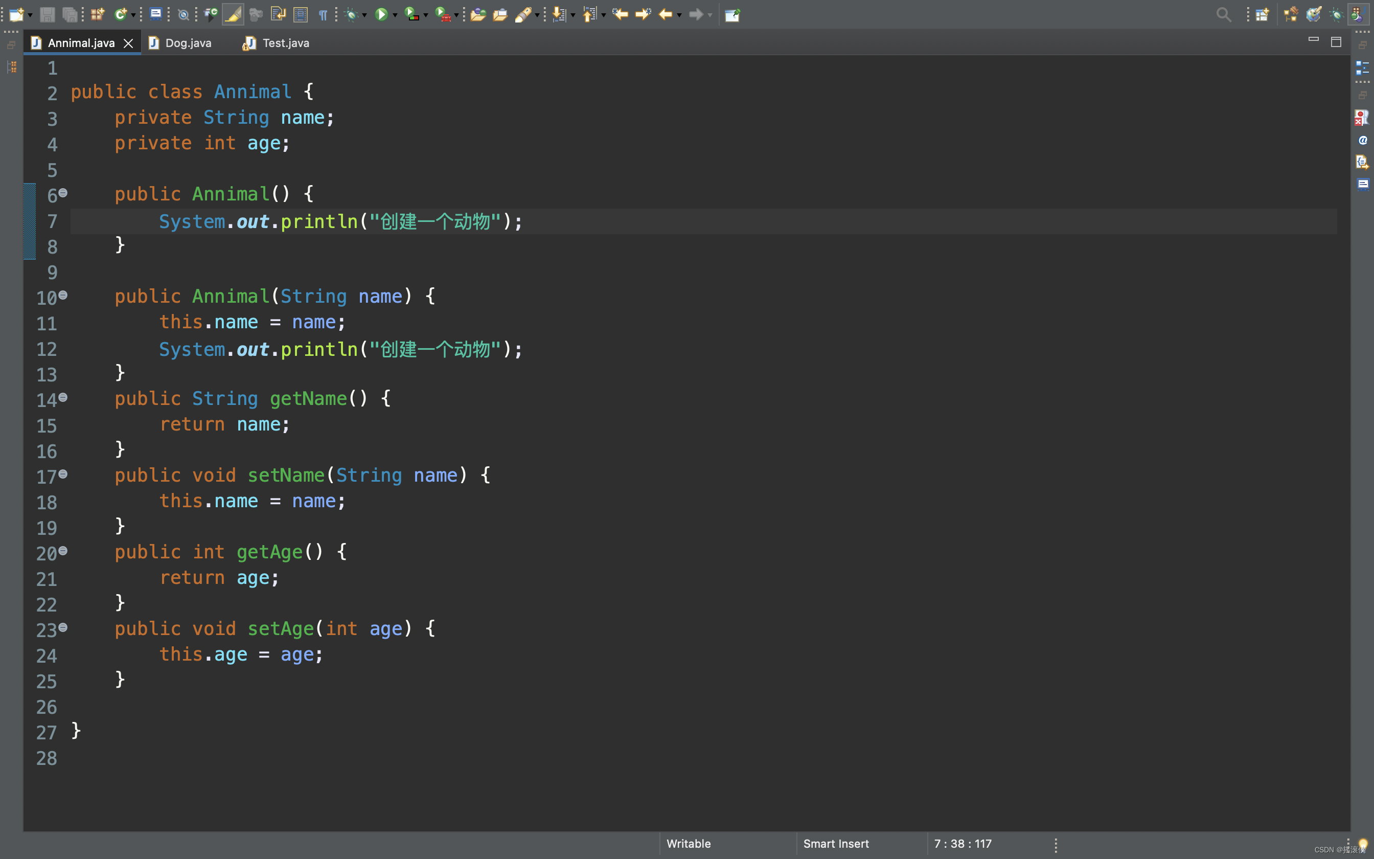Maximize the editor area
The image size is (1374, 859).
tap(1336, 42)
